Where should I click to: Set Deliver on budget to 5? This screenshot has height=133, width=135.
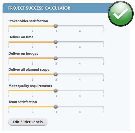[x=103, y=58]
